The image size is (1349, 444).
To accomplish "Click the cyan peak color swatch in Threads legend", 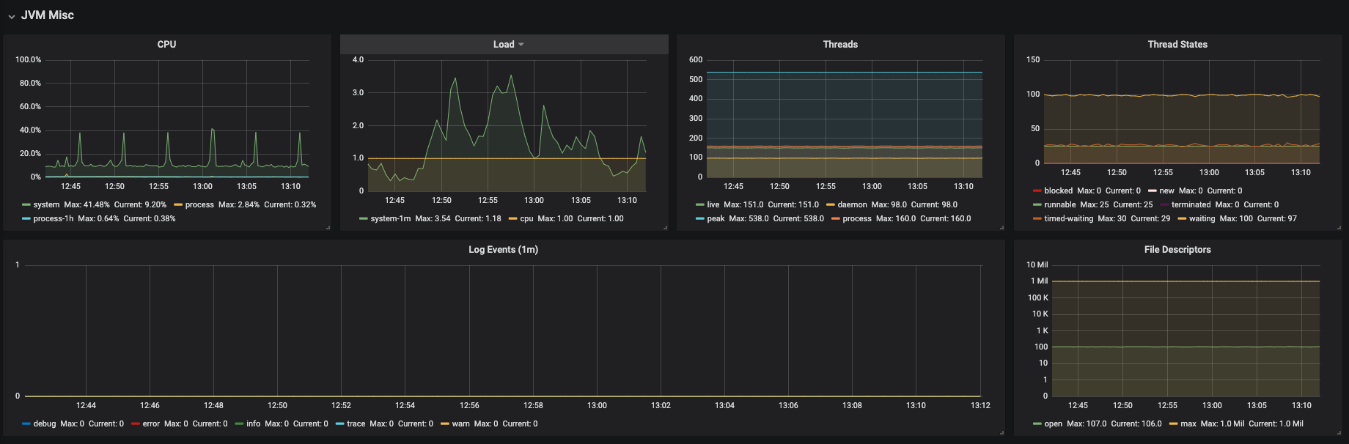I will pyautogui.click(x=699, y=219).
